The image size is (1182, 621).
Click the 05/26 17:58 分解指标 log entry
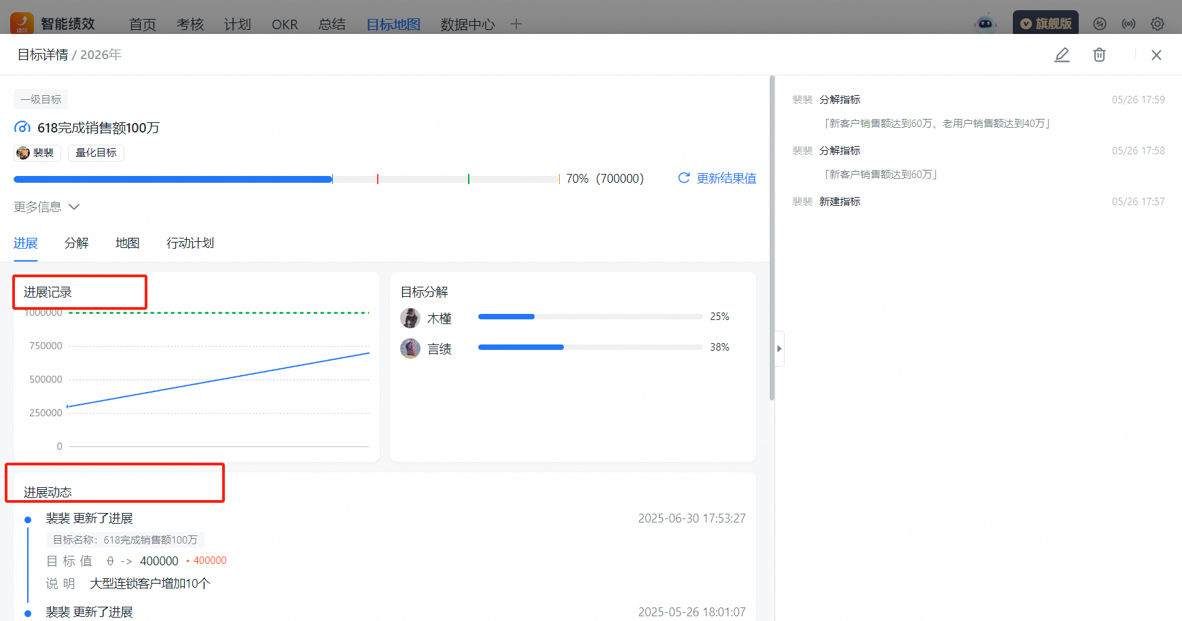coord(978,151)
